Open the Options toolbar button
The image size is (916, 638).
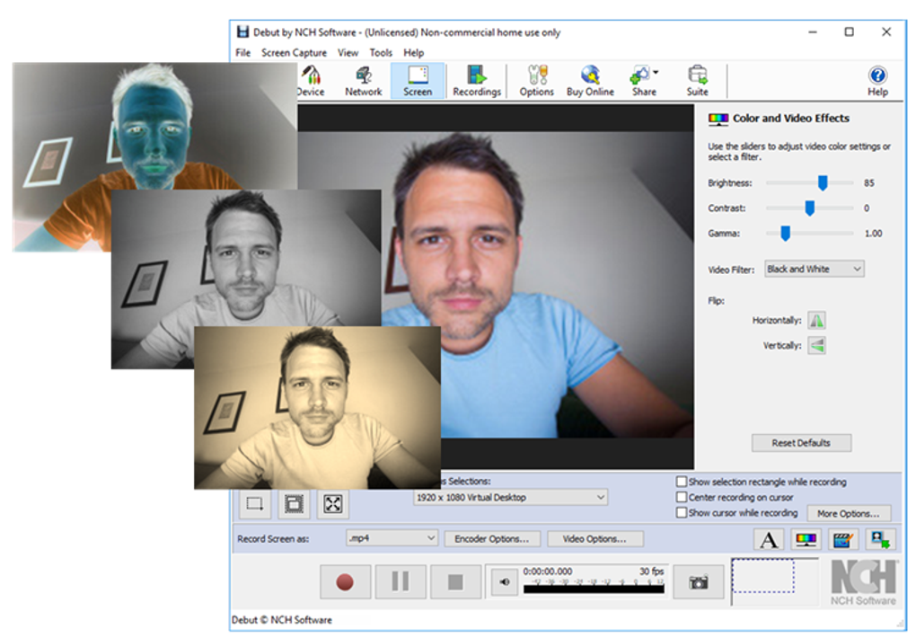click(x=536, y=81)
